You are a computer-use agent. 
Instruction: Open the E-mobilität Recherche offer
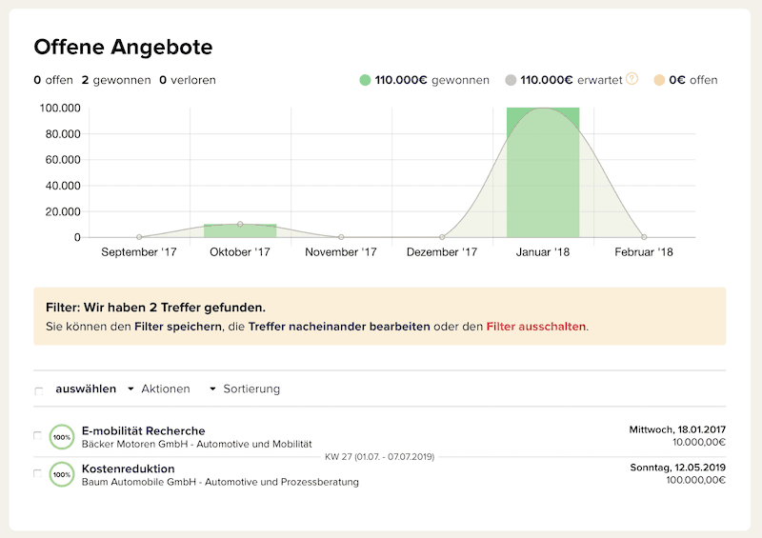(x=143, y=430)
